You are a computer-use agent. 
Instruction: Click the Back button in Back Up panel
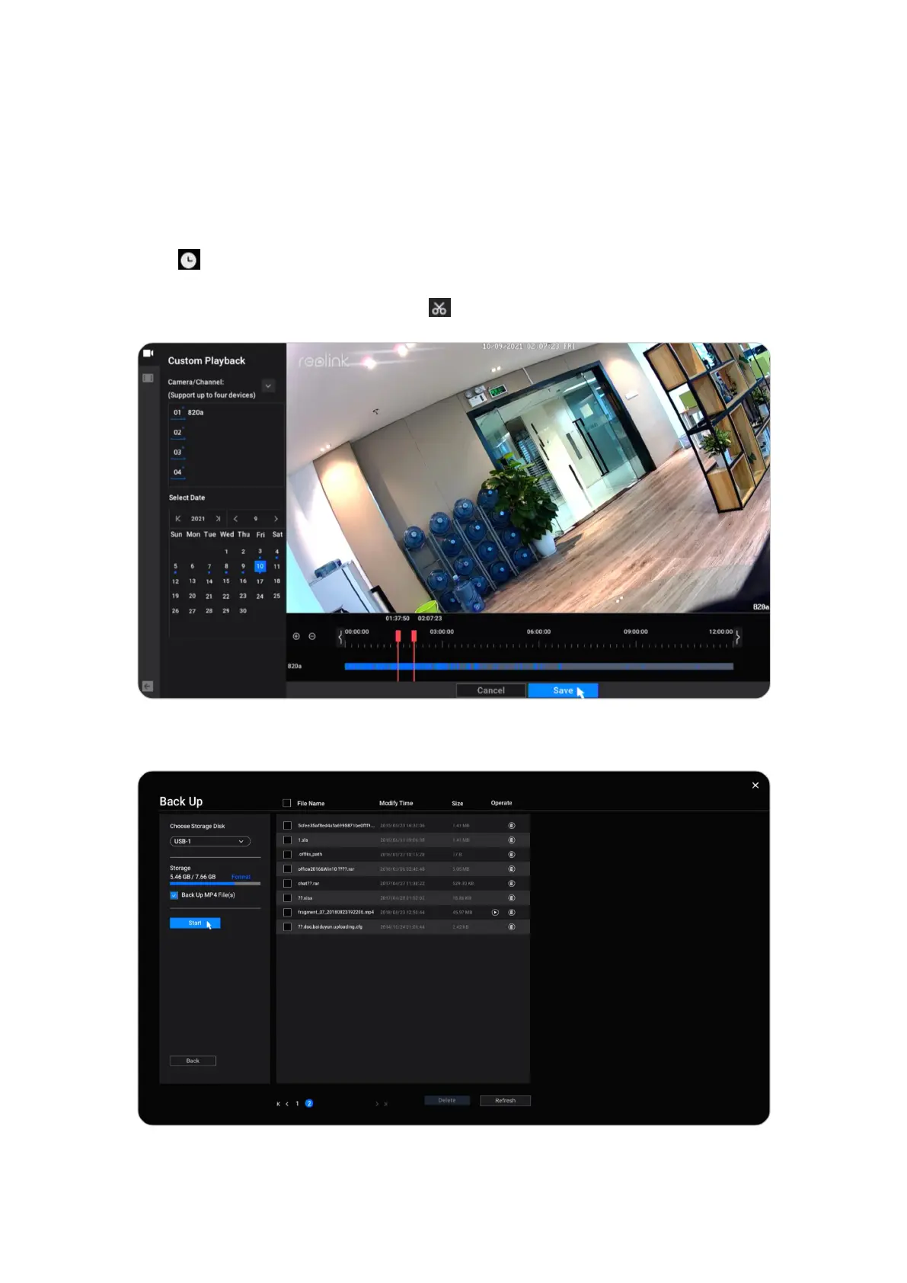tap(193, 1061)
